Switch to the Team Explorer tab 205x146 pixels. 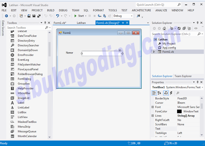[183, 76]
